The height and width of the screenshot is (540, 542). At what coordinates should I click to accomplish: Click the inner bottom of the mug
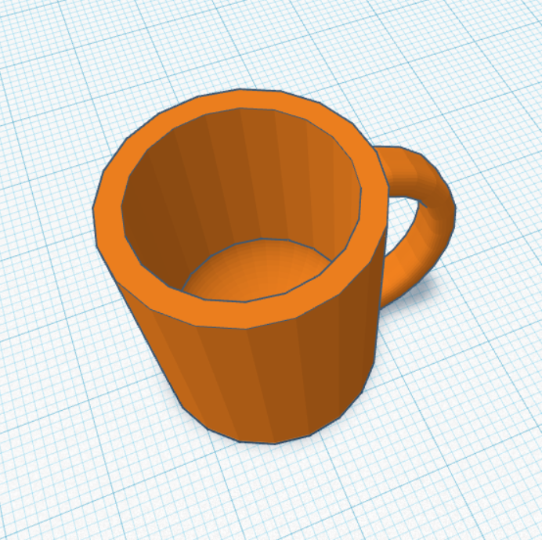tap(258, 272)
